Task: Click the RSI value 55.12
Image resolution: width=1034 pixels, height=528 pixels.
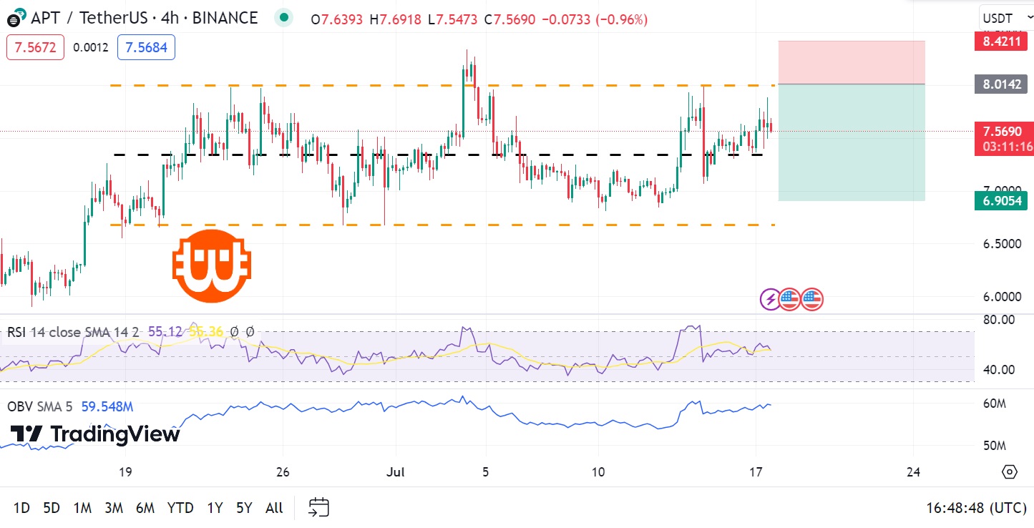Action: 164,332
